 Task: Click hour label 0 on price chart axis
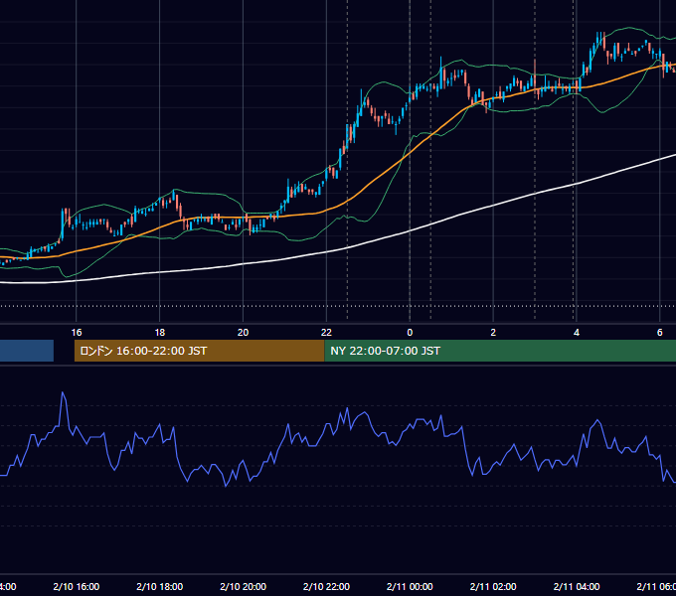[x=410, y=332]
